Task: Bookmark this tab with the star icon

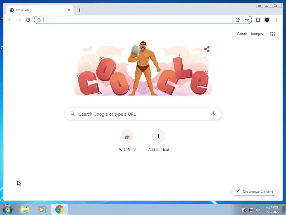Action: pos(247,20)
